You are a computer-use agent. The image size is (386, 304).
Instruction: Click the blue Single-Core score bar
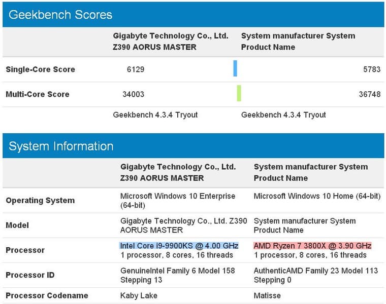[235, 68]
